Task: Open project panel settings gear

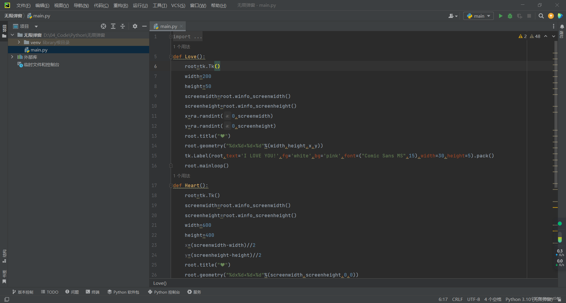Action: [x=135, y=26]
